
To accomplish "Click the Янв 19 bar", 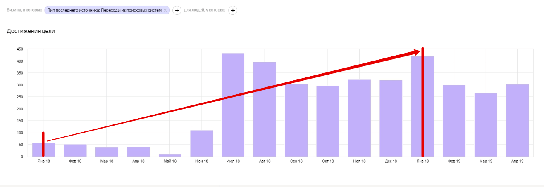I will (429, 107).
